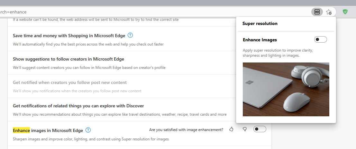Viewport: 356px width, 149px height.
Task: Click the 'Apply super resolution' description text
Action: click(x=278, y=53)
